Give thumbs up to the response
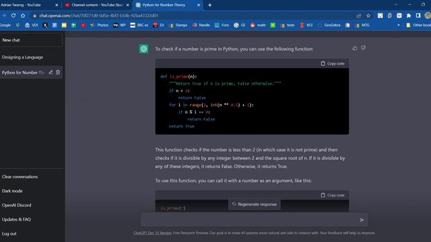 [x=355, y=48]
